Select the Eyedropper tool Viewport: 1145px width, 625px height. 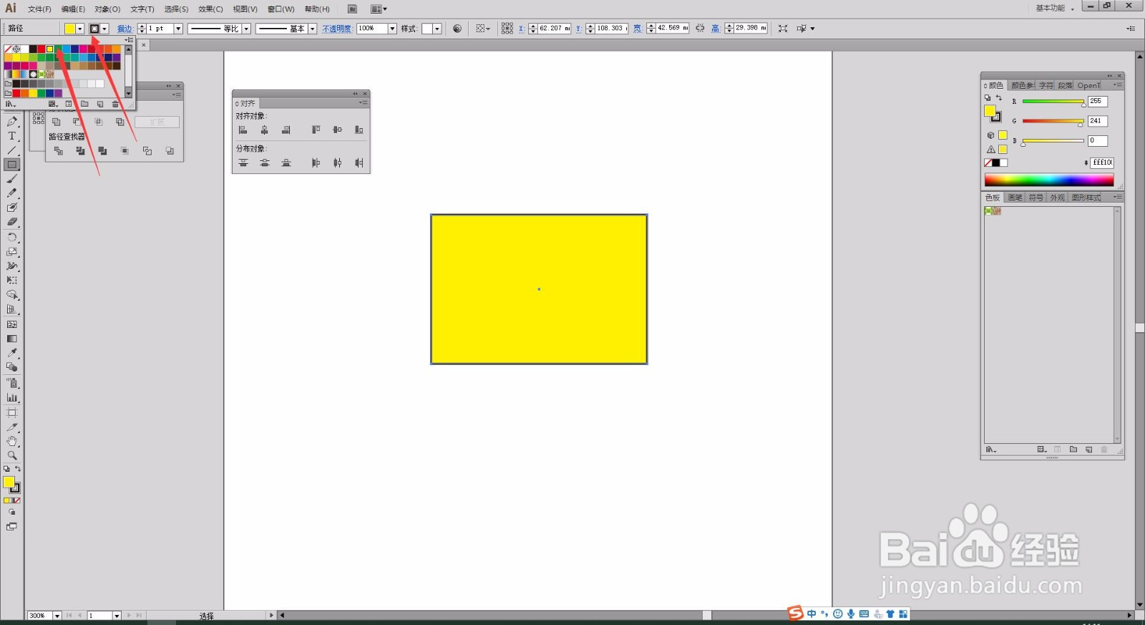[x=12, y=353]
